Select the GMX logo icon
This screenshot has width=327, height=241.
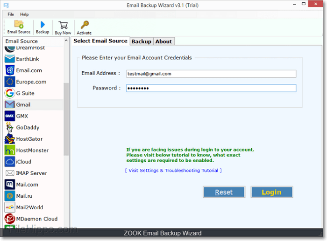10,116
